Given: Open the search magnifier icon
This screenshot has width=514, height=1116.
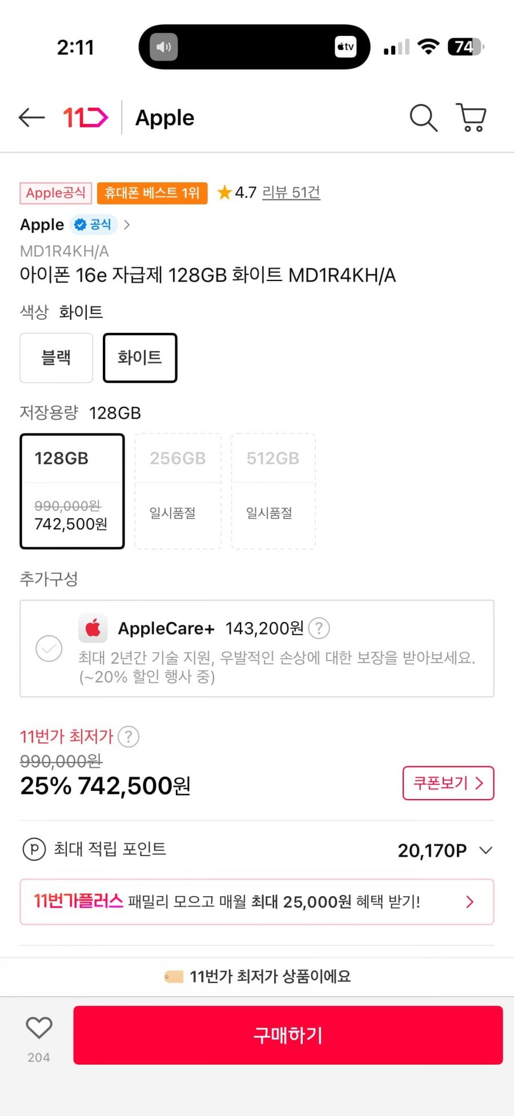Looking at the screenshot, I should (x=423, y=118).
